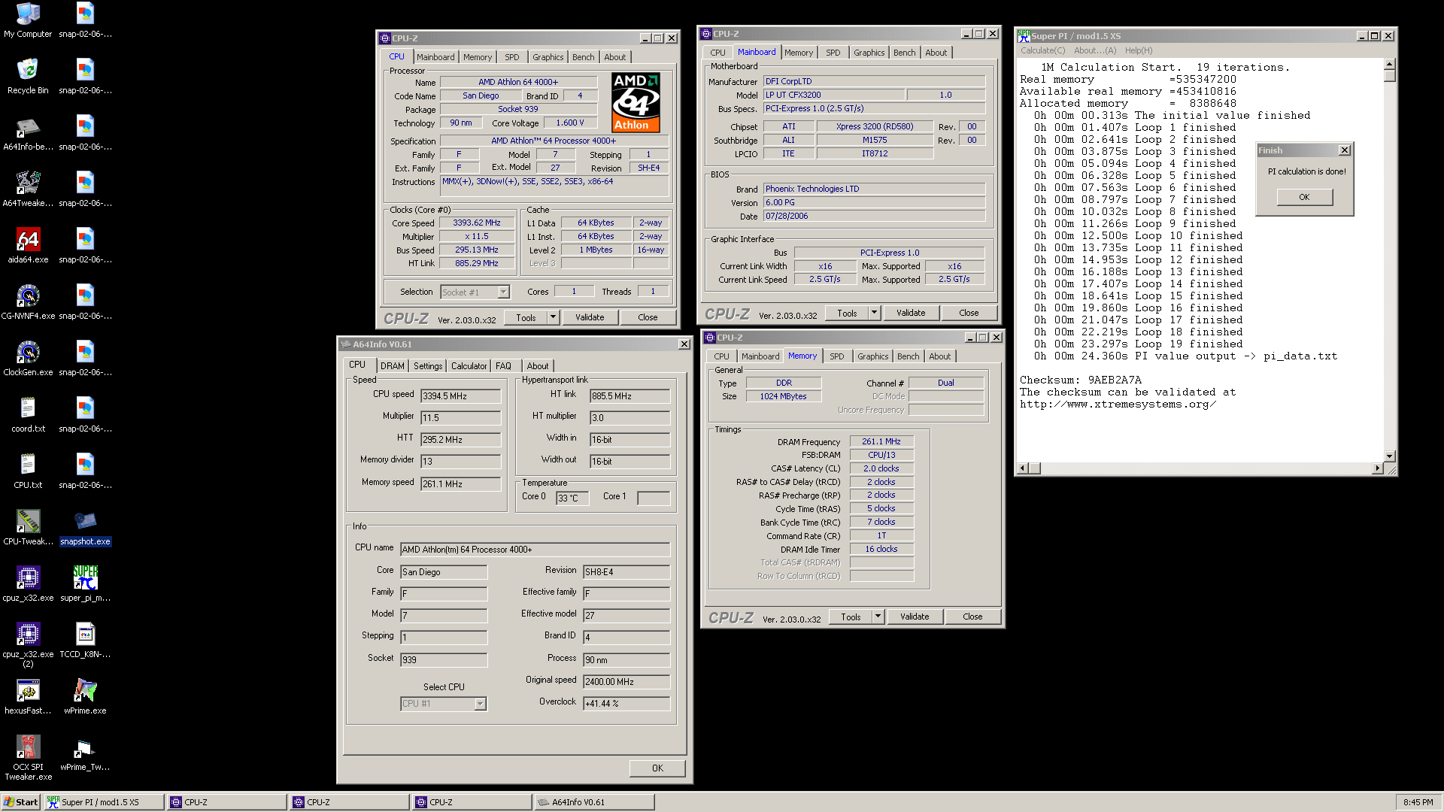Viewport: 1444px width, 812px height.
Task: Switch to A64Info V0.61 taskbar button
Action: tap(594, 802)
